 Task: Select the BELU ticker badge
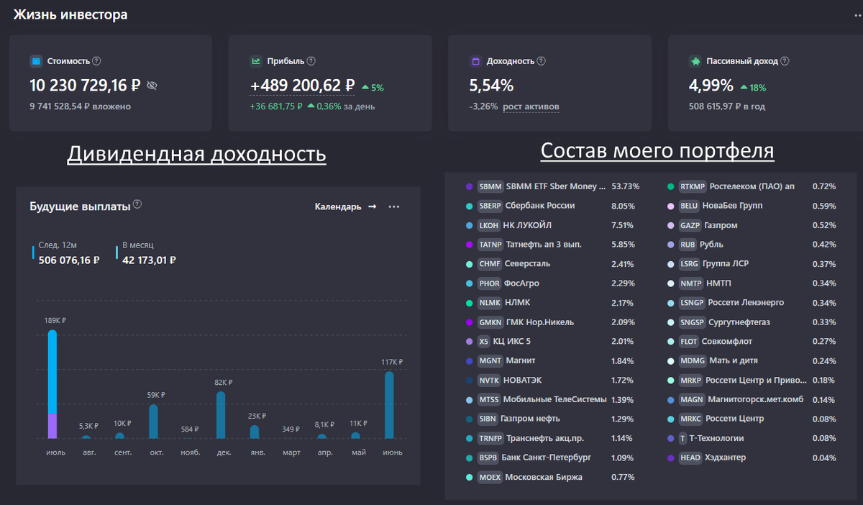(690, 206)
